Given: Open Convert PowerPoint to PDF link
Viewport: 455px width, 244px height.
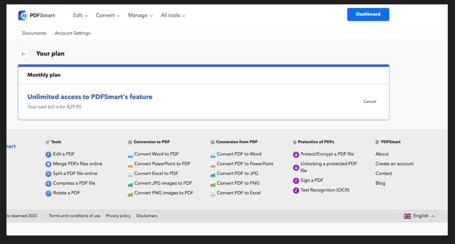Looking at the screenshot, I should tap(162, 164).
